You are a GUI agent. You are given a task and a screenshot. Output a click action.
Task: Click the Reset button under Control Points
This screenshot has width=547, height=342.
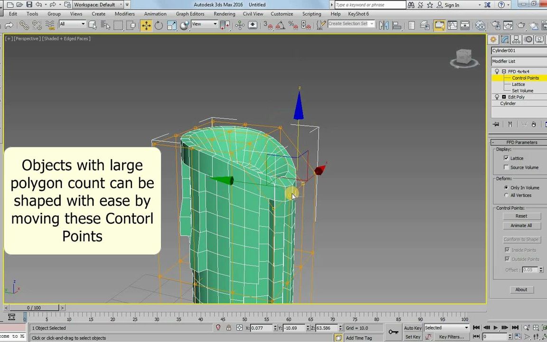point(521,216)
